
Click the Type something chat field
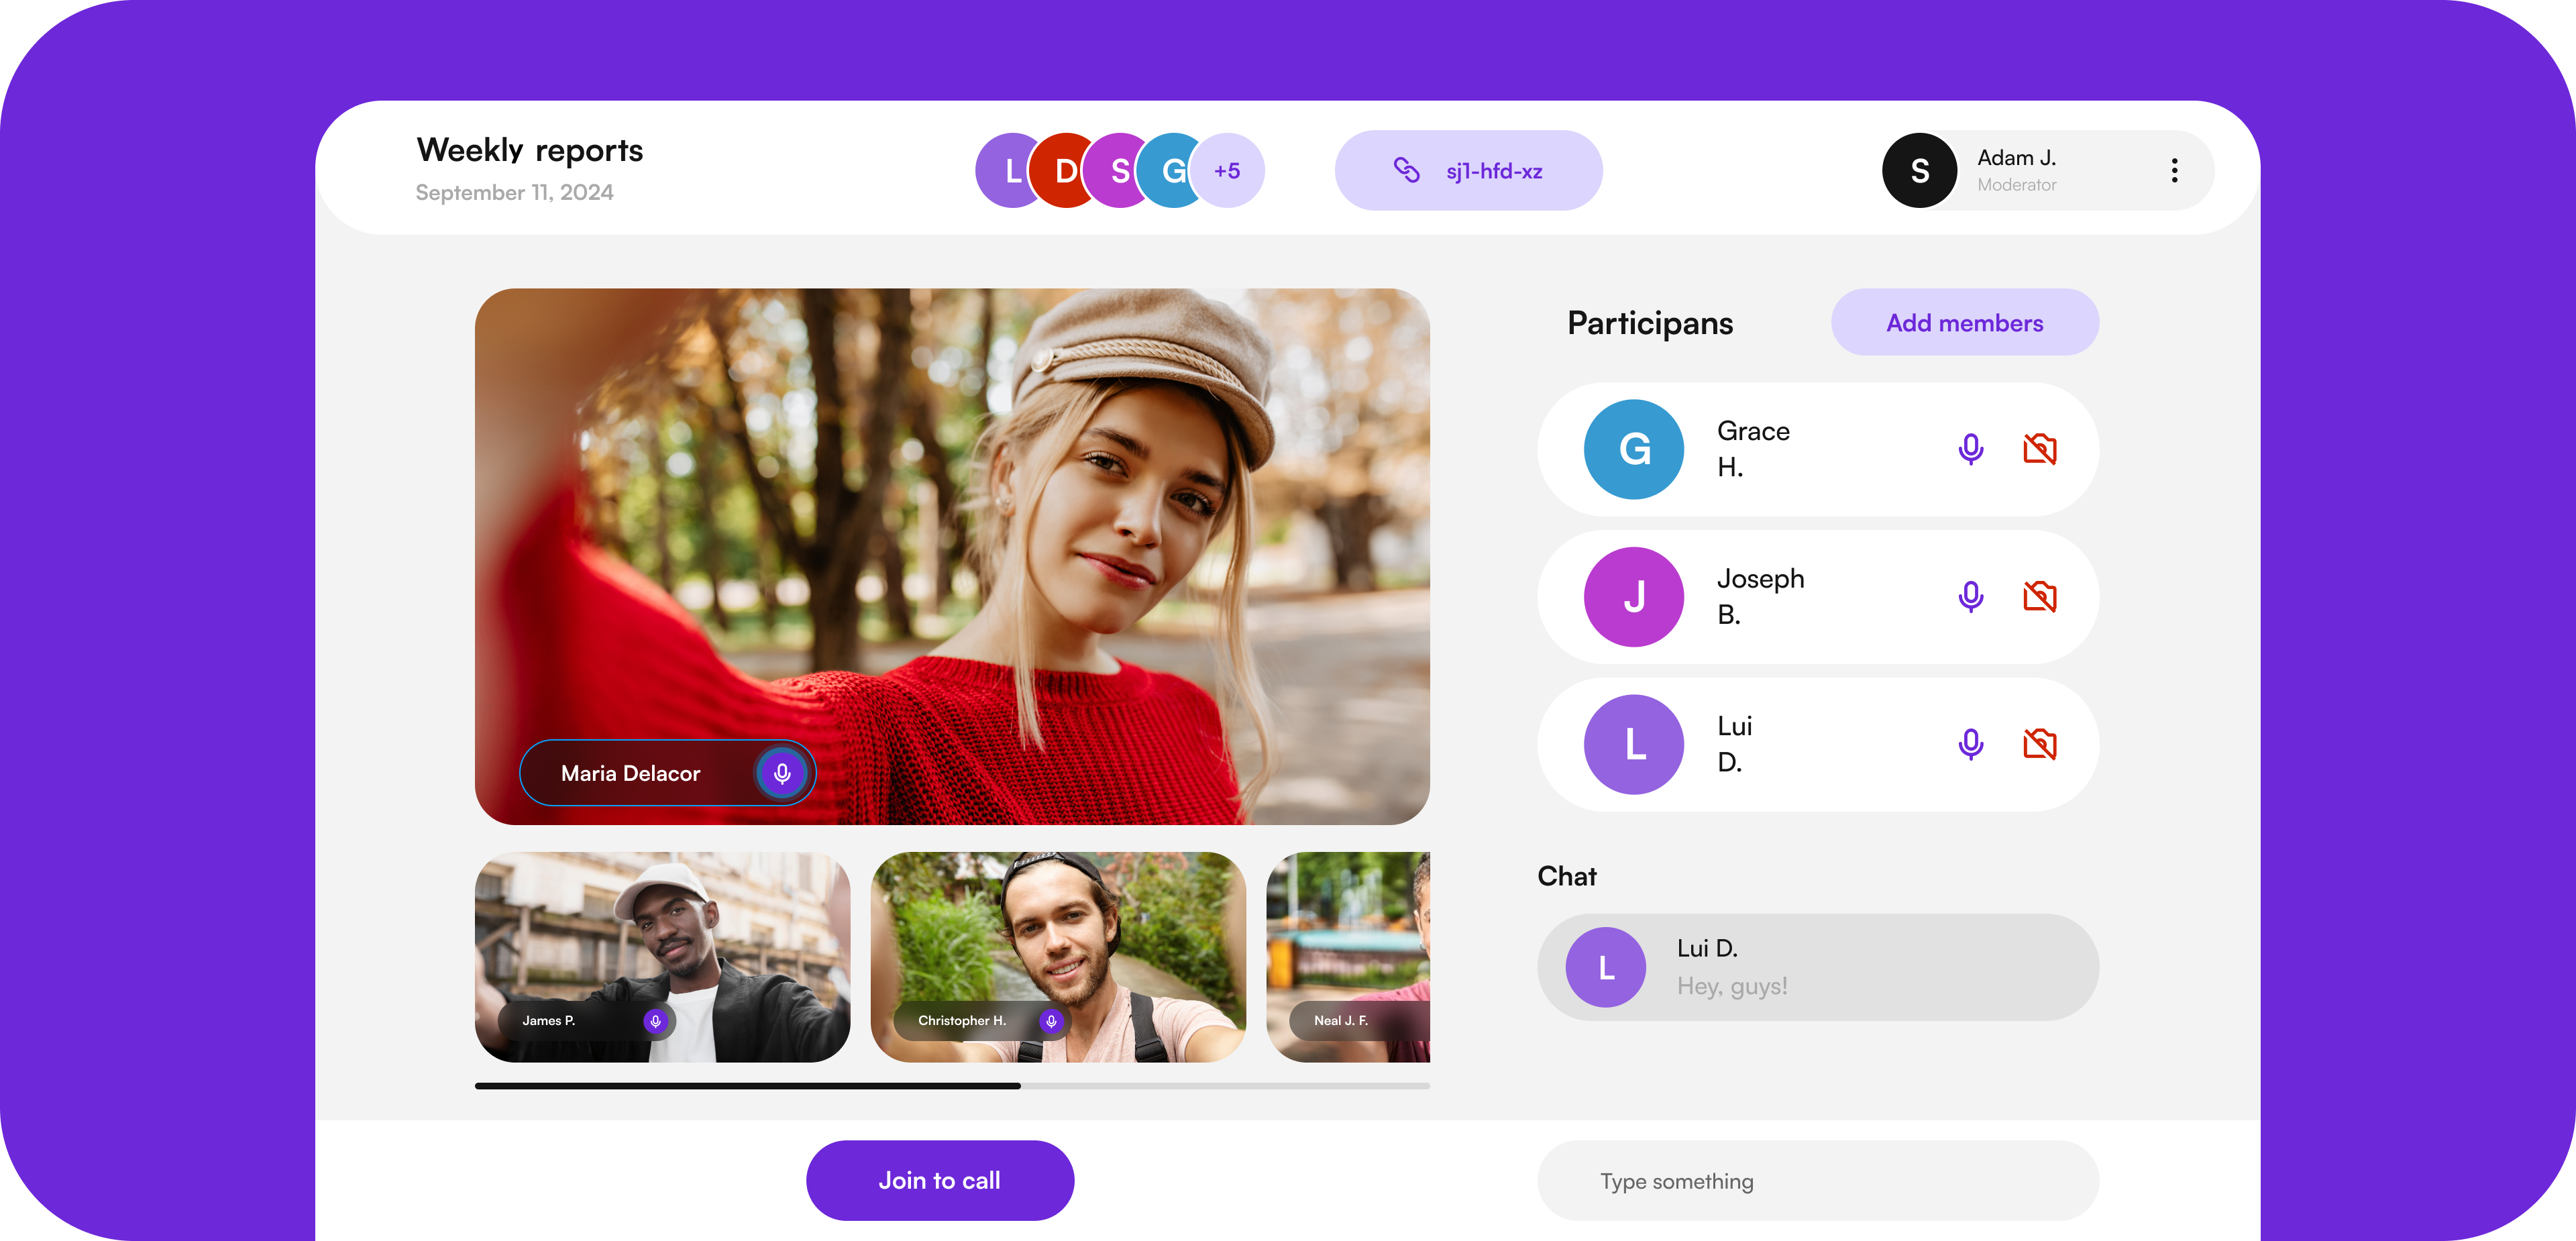[x=1817, y=1181]
